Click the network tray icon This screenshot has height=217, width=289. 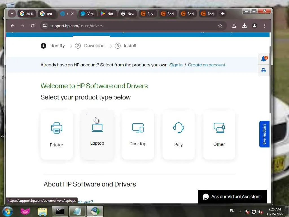(254, 212)
